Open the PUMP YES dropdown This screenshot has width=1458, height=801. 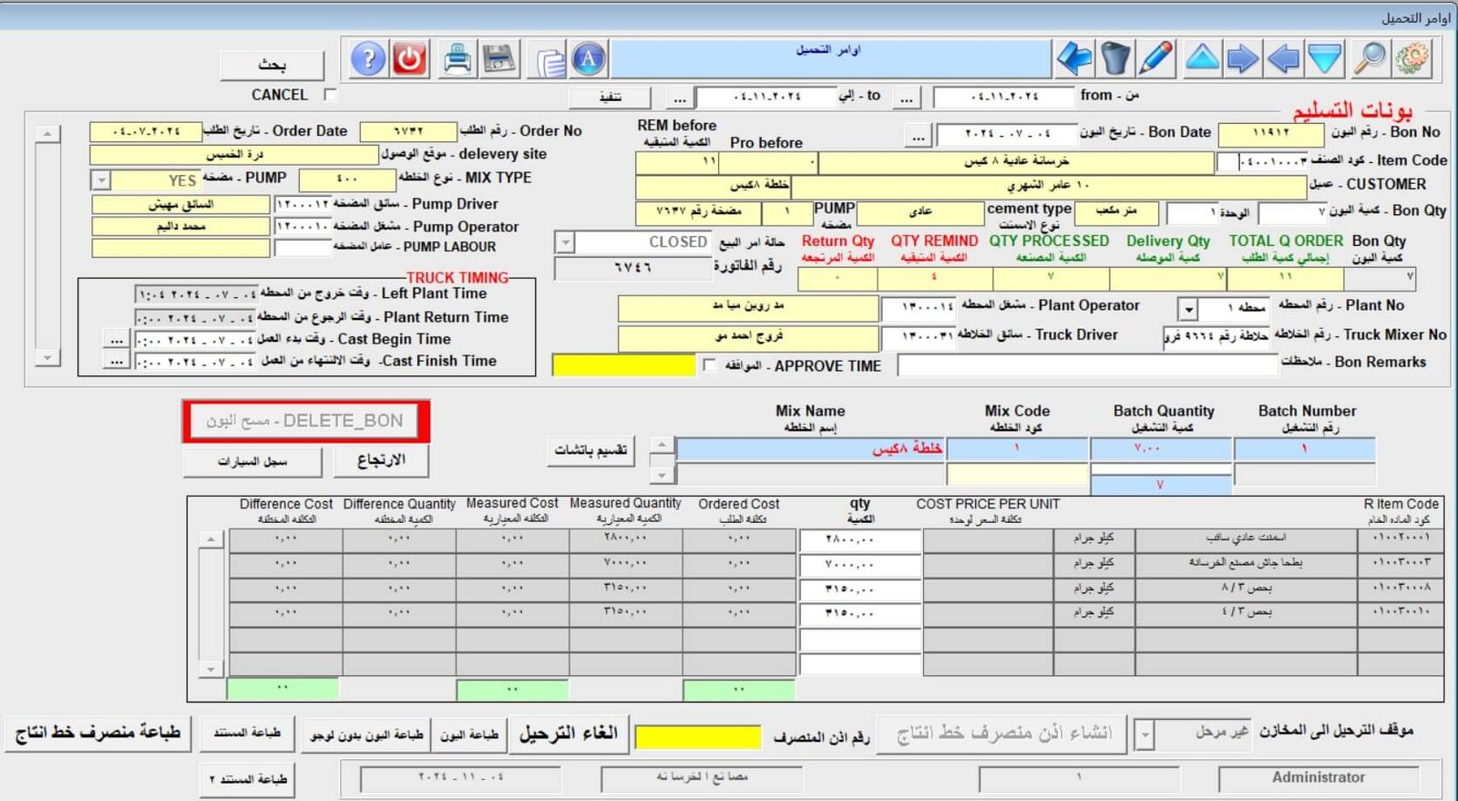[x=101, y=180]
